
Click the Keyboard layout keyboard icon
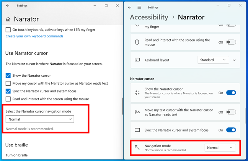pos(137,60)
